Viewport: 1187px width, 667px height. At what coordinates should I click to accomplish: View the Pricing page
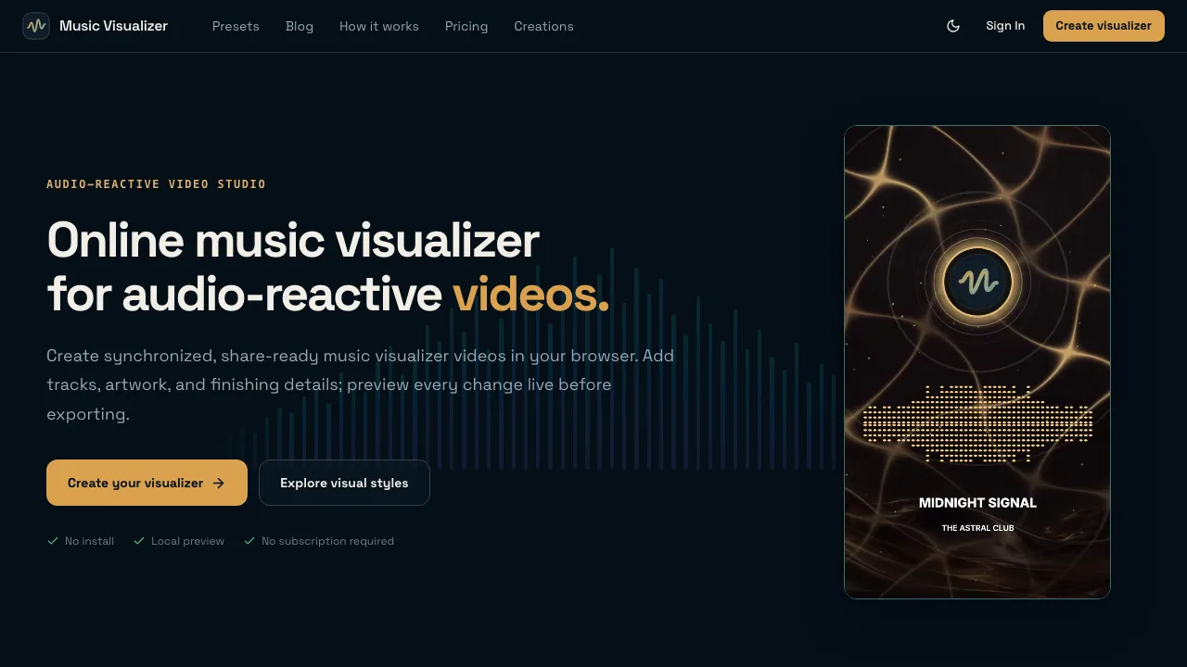click(466, 26)
